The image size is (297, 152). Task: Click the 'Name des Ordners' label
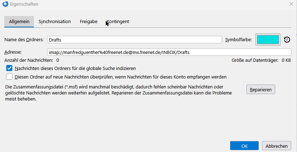pos(24,39)
